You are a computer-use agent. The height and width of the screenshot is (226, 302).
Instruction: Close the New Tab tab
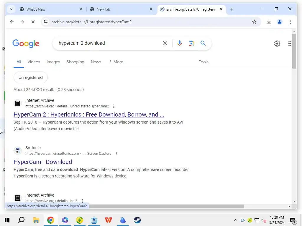(151, 9)
